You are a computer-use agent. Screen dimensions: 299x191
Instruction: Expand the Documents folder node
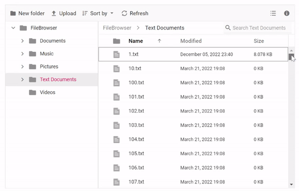coord(22,41)
